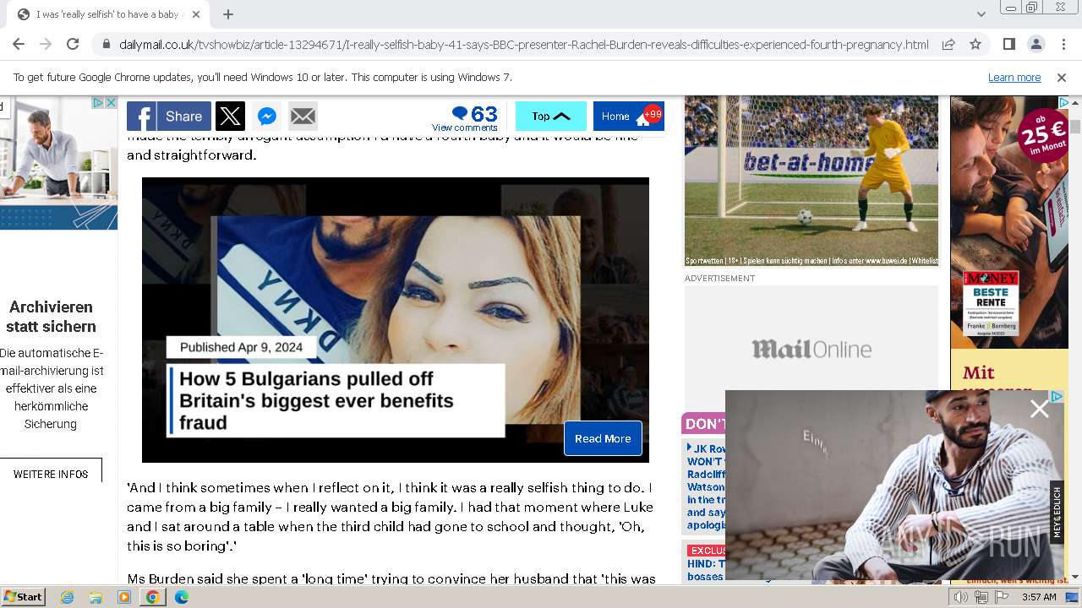Close left ad with X icon
Screen dimensions: 1082x608
click(x=111, y=102)
